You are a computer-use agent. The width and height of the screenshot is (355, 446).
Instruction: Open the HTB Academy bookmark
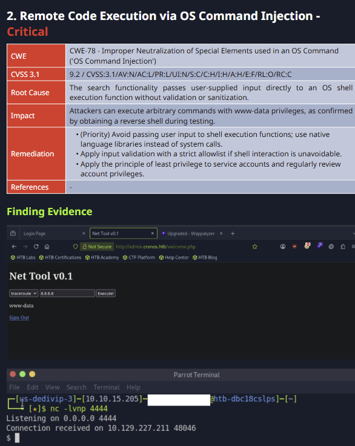102,258
